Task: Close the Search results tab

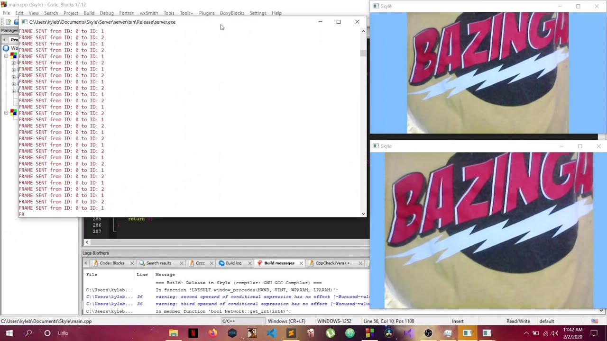Action: 182,263
